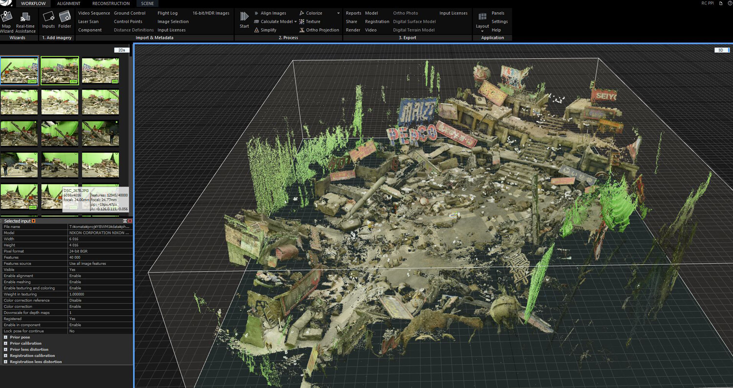The height and width of the screenshot is (388, 733).
Task: Expand the Prior pose section
Action: point(5,337)
